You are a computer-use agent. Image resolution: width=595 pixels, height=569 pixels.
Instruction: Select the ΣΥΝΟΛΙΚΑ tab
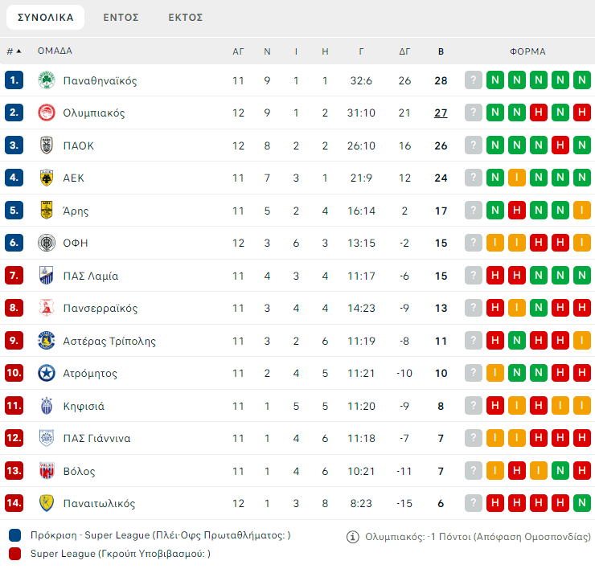click(x=45, y=17)
